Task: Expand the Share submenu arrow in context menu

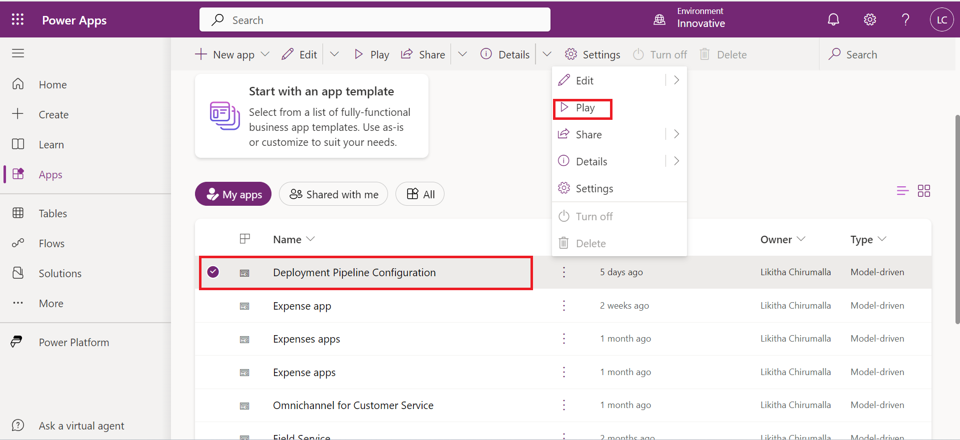Action: pyautogui.click(x=676, y=134)
